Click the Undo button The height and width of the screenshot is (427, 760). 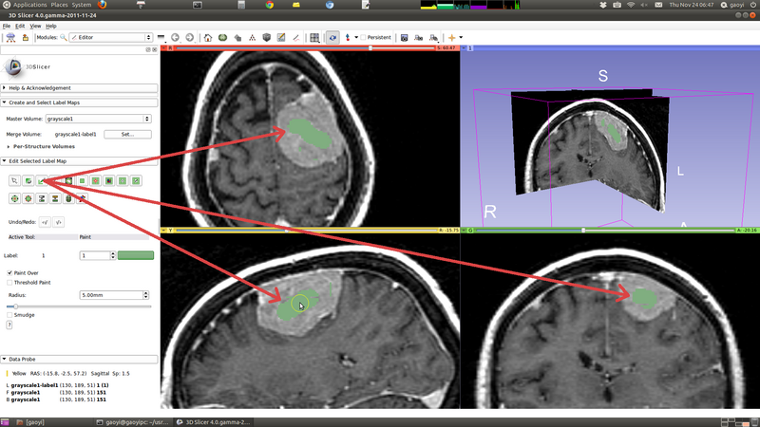45,221
